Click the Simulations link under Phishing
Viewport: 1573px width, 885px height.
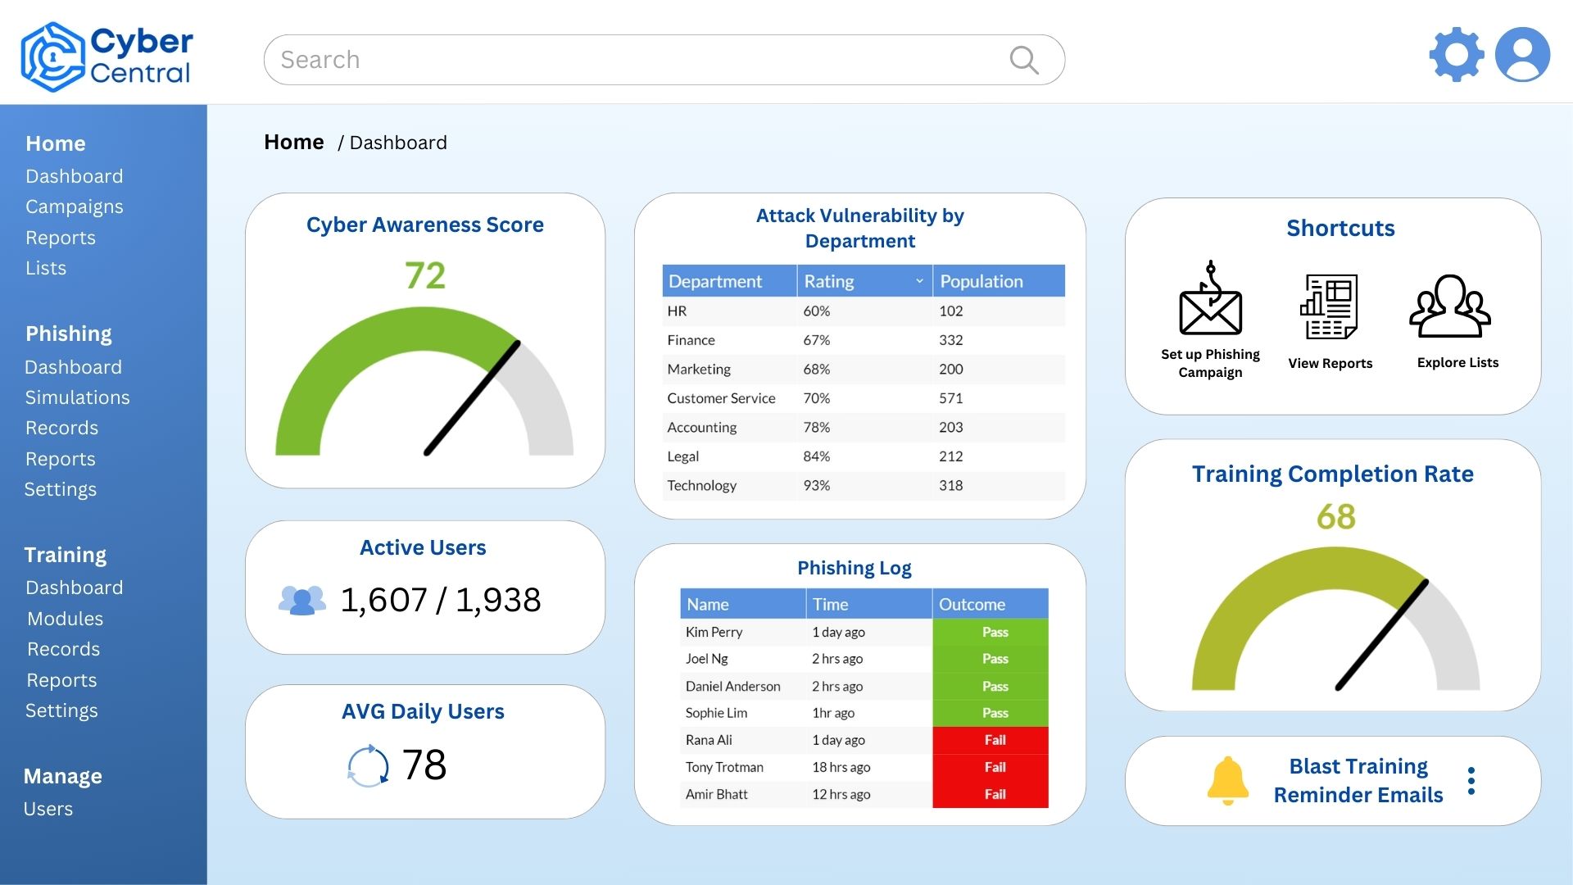tap(77, 397)
